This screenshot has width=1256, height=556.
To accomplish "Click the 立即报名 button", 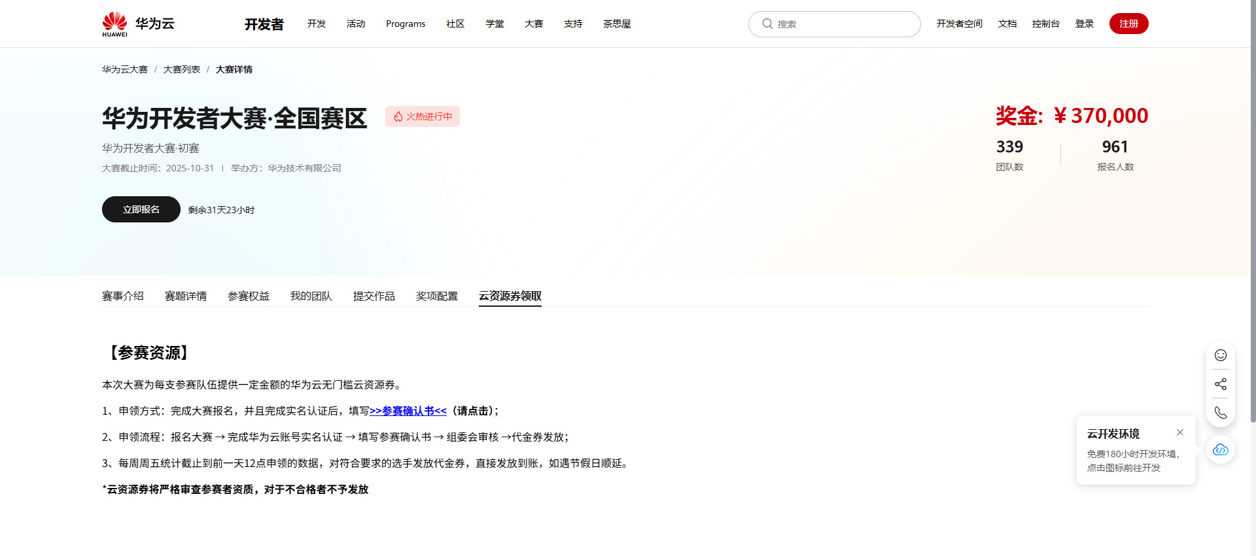I will click(141, 209).
